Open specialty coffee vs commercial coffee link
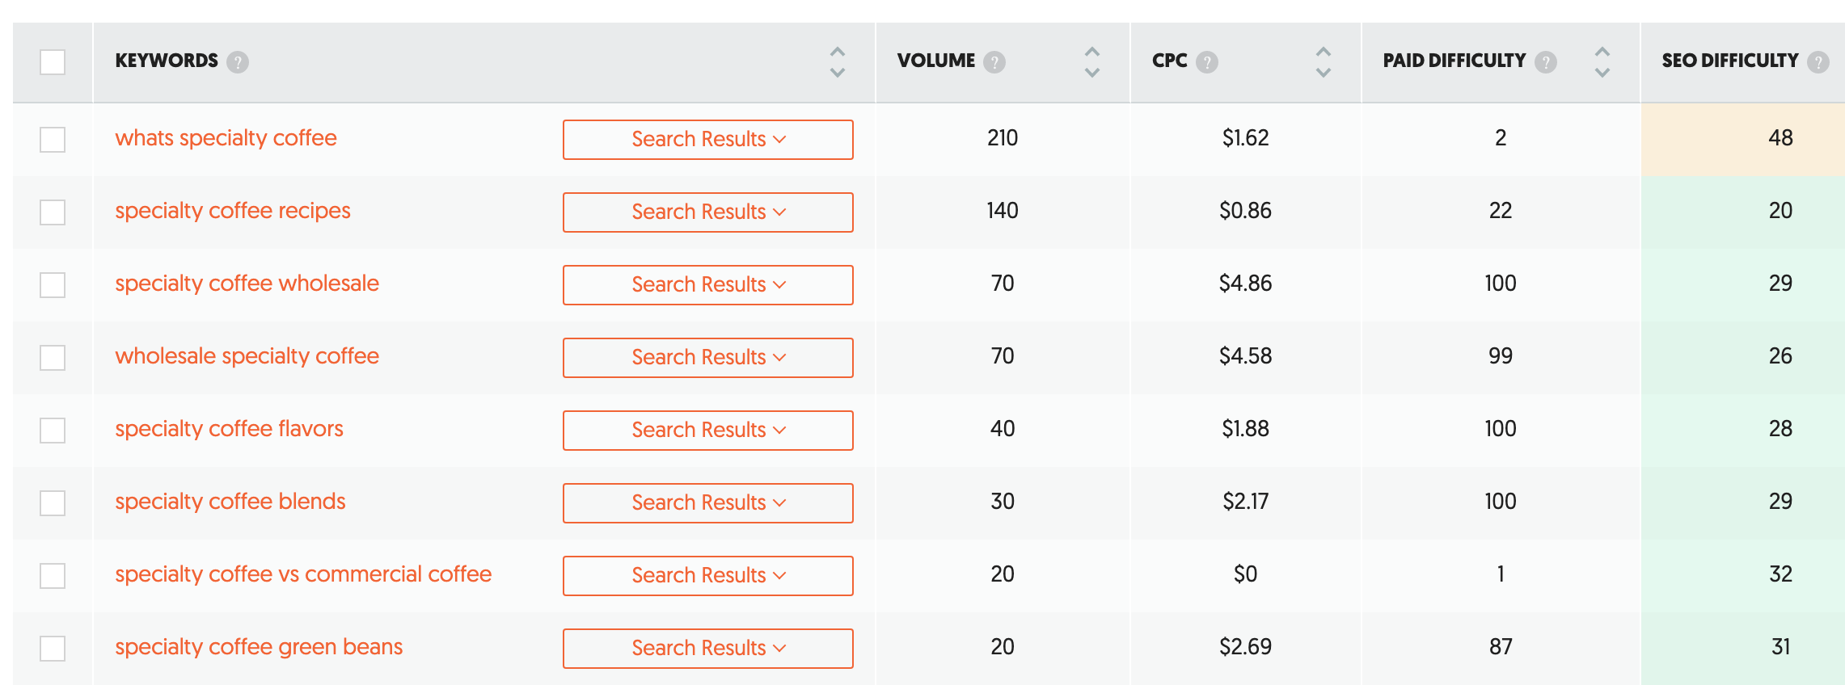The image size is (1845, 685). (303, 574)
